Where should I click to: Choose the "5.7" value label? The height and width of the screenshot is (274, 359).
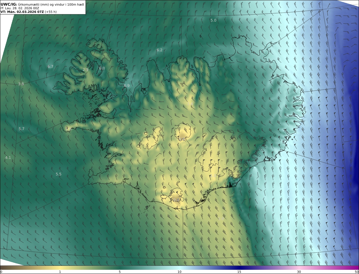point(22,129)
